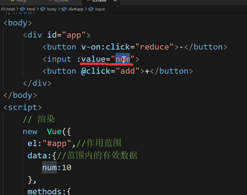The width and height of the screenshot is (247, 195).
Task: Click the <script> tag
Action: (x=23, y=107)
